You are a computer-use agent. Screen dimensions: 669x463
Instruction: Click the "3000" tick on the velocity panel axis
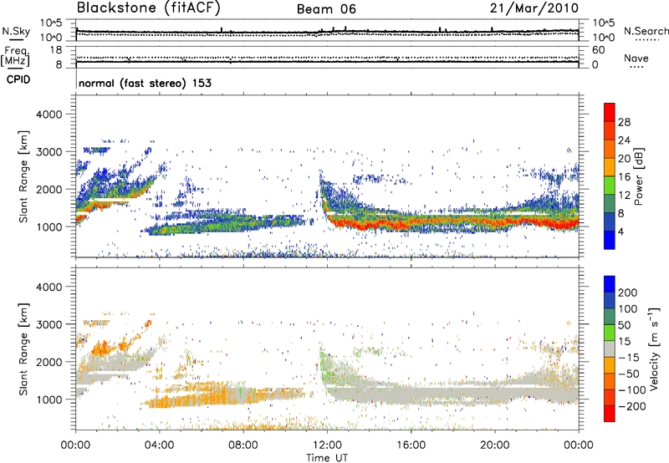pos(49,324)
